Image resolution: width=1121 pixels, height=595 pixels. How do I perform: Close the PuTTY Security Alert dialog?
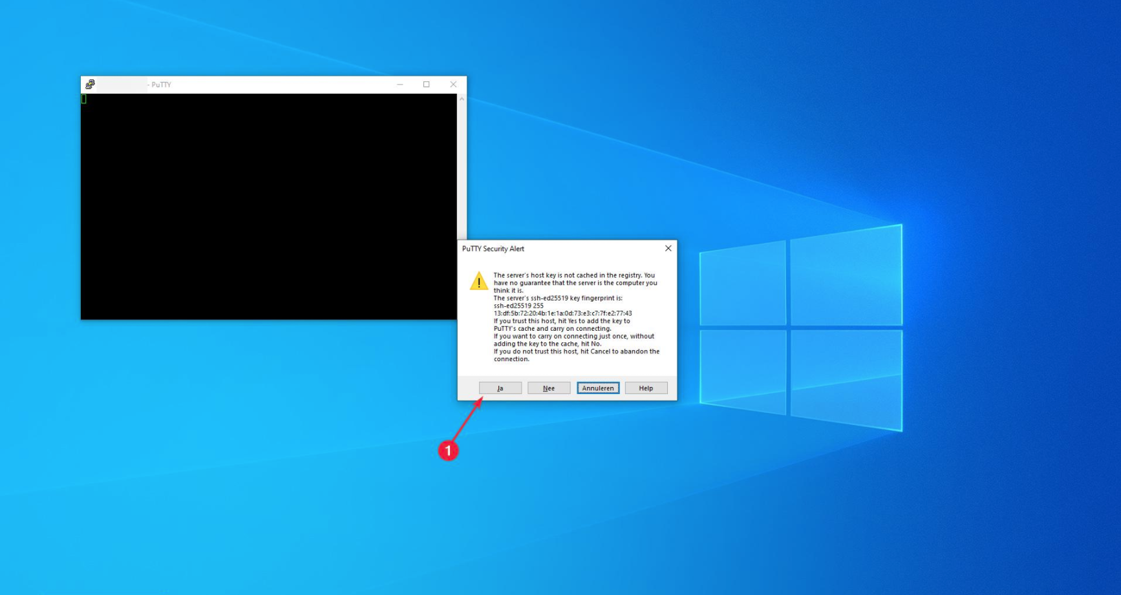(668, 248)
